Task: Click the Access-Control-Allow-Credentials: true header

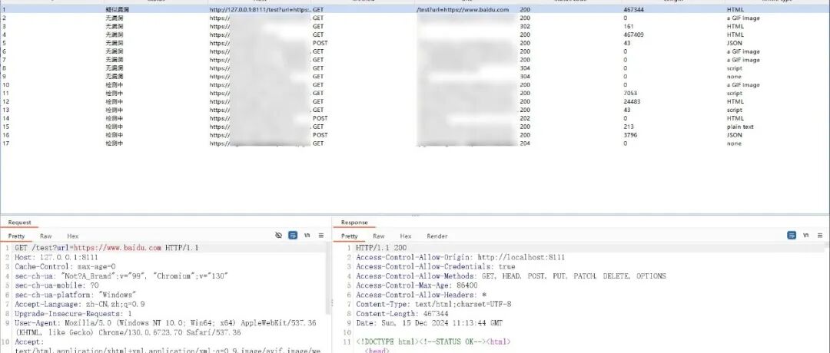Action: (435, 267)
